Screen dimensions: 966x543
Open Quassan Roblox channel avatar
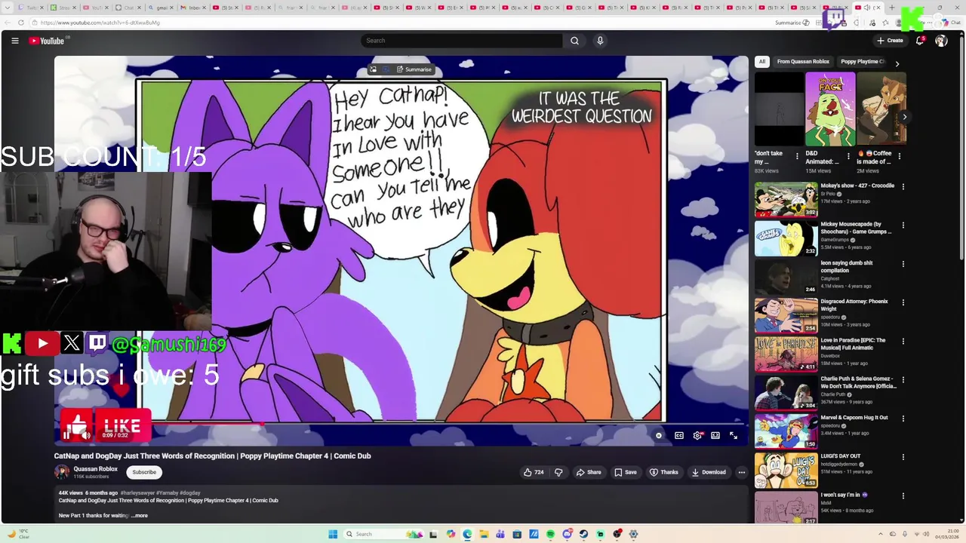pos(62,472)
